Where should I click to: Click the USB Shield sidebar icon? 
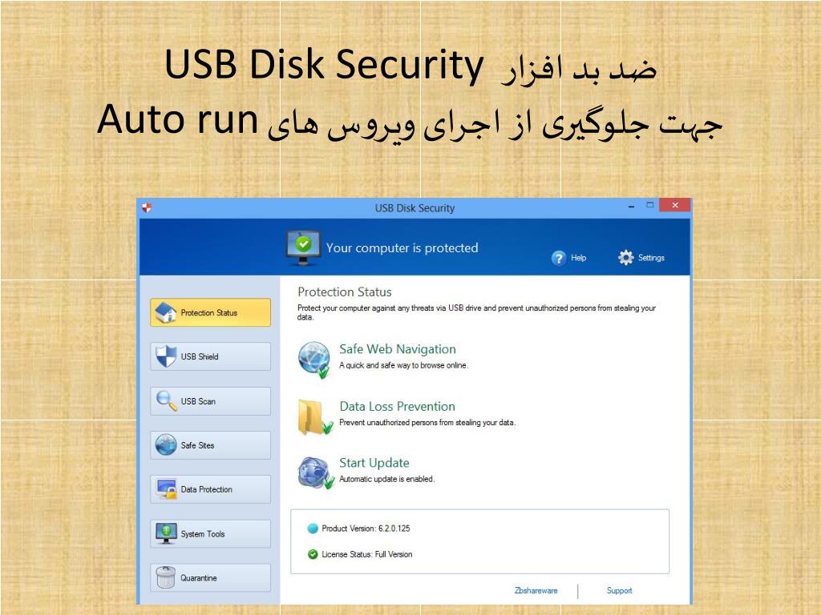(166, 356)
